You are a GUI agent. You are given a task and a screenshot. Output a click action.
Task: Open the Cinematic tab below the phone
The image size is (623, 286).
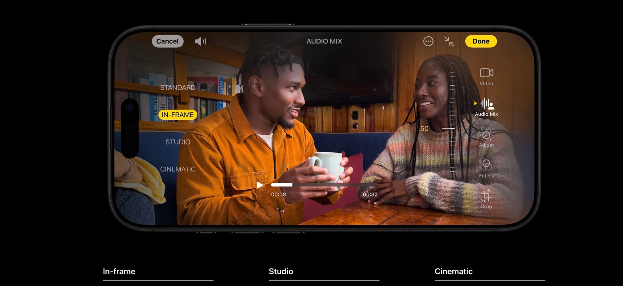[453, 271]
